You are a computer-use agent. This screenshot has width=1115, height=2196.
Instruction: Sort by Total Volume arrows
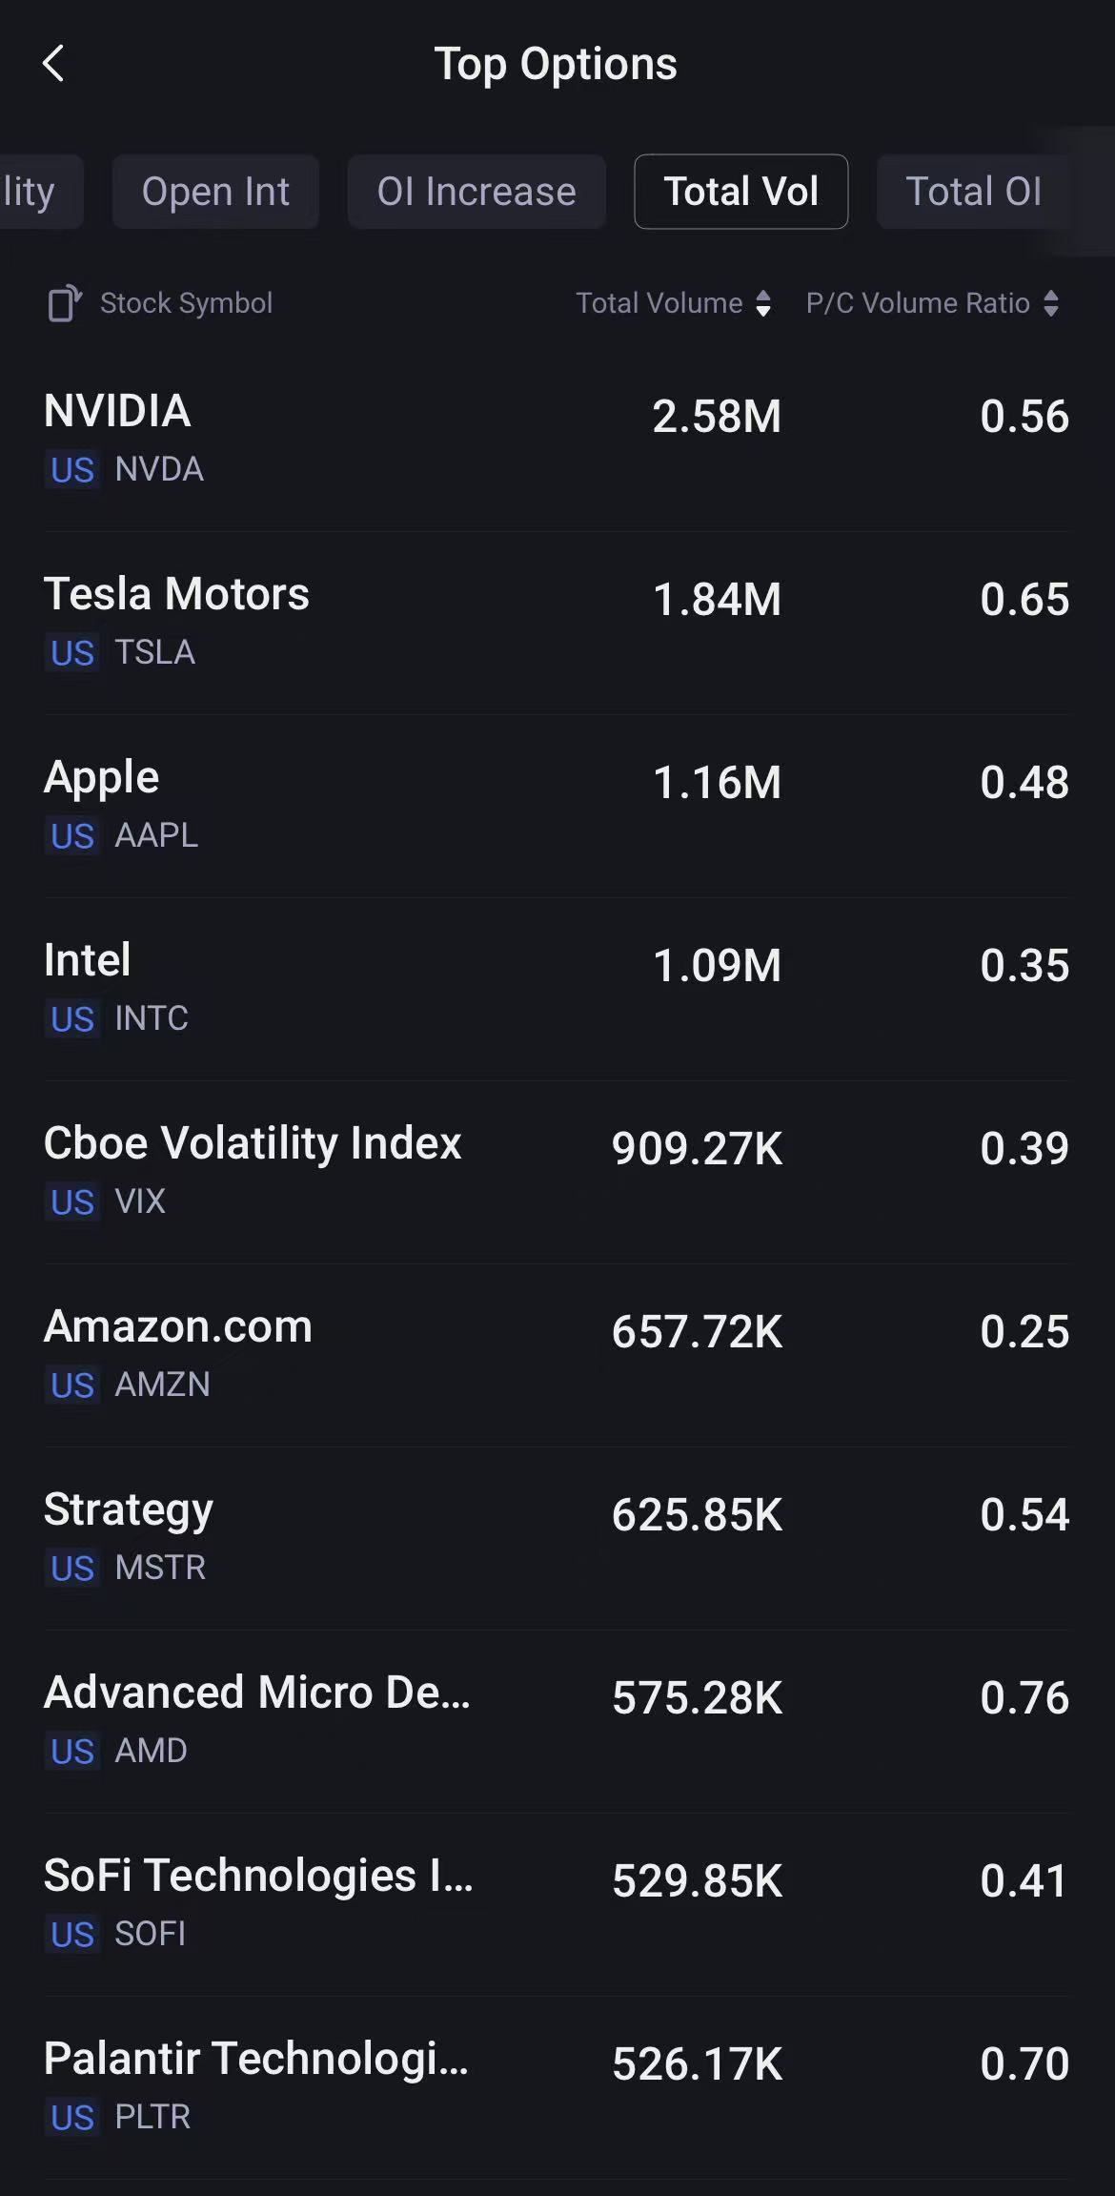click(763, 303)
